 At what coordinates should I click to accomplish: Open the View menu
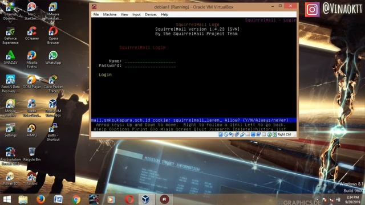coord(124,14)
